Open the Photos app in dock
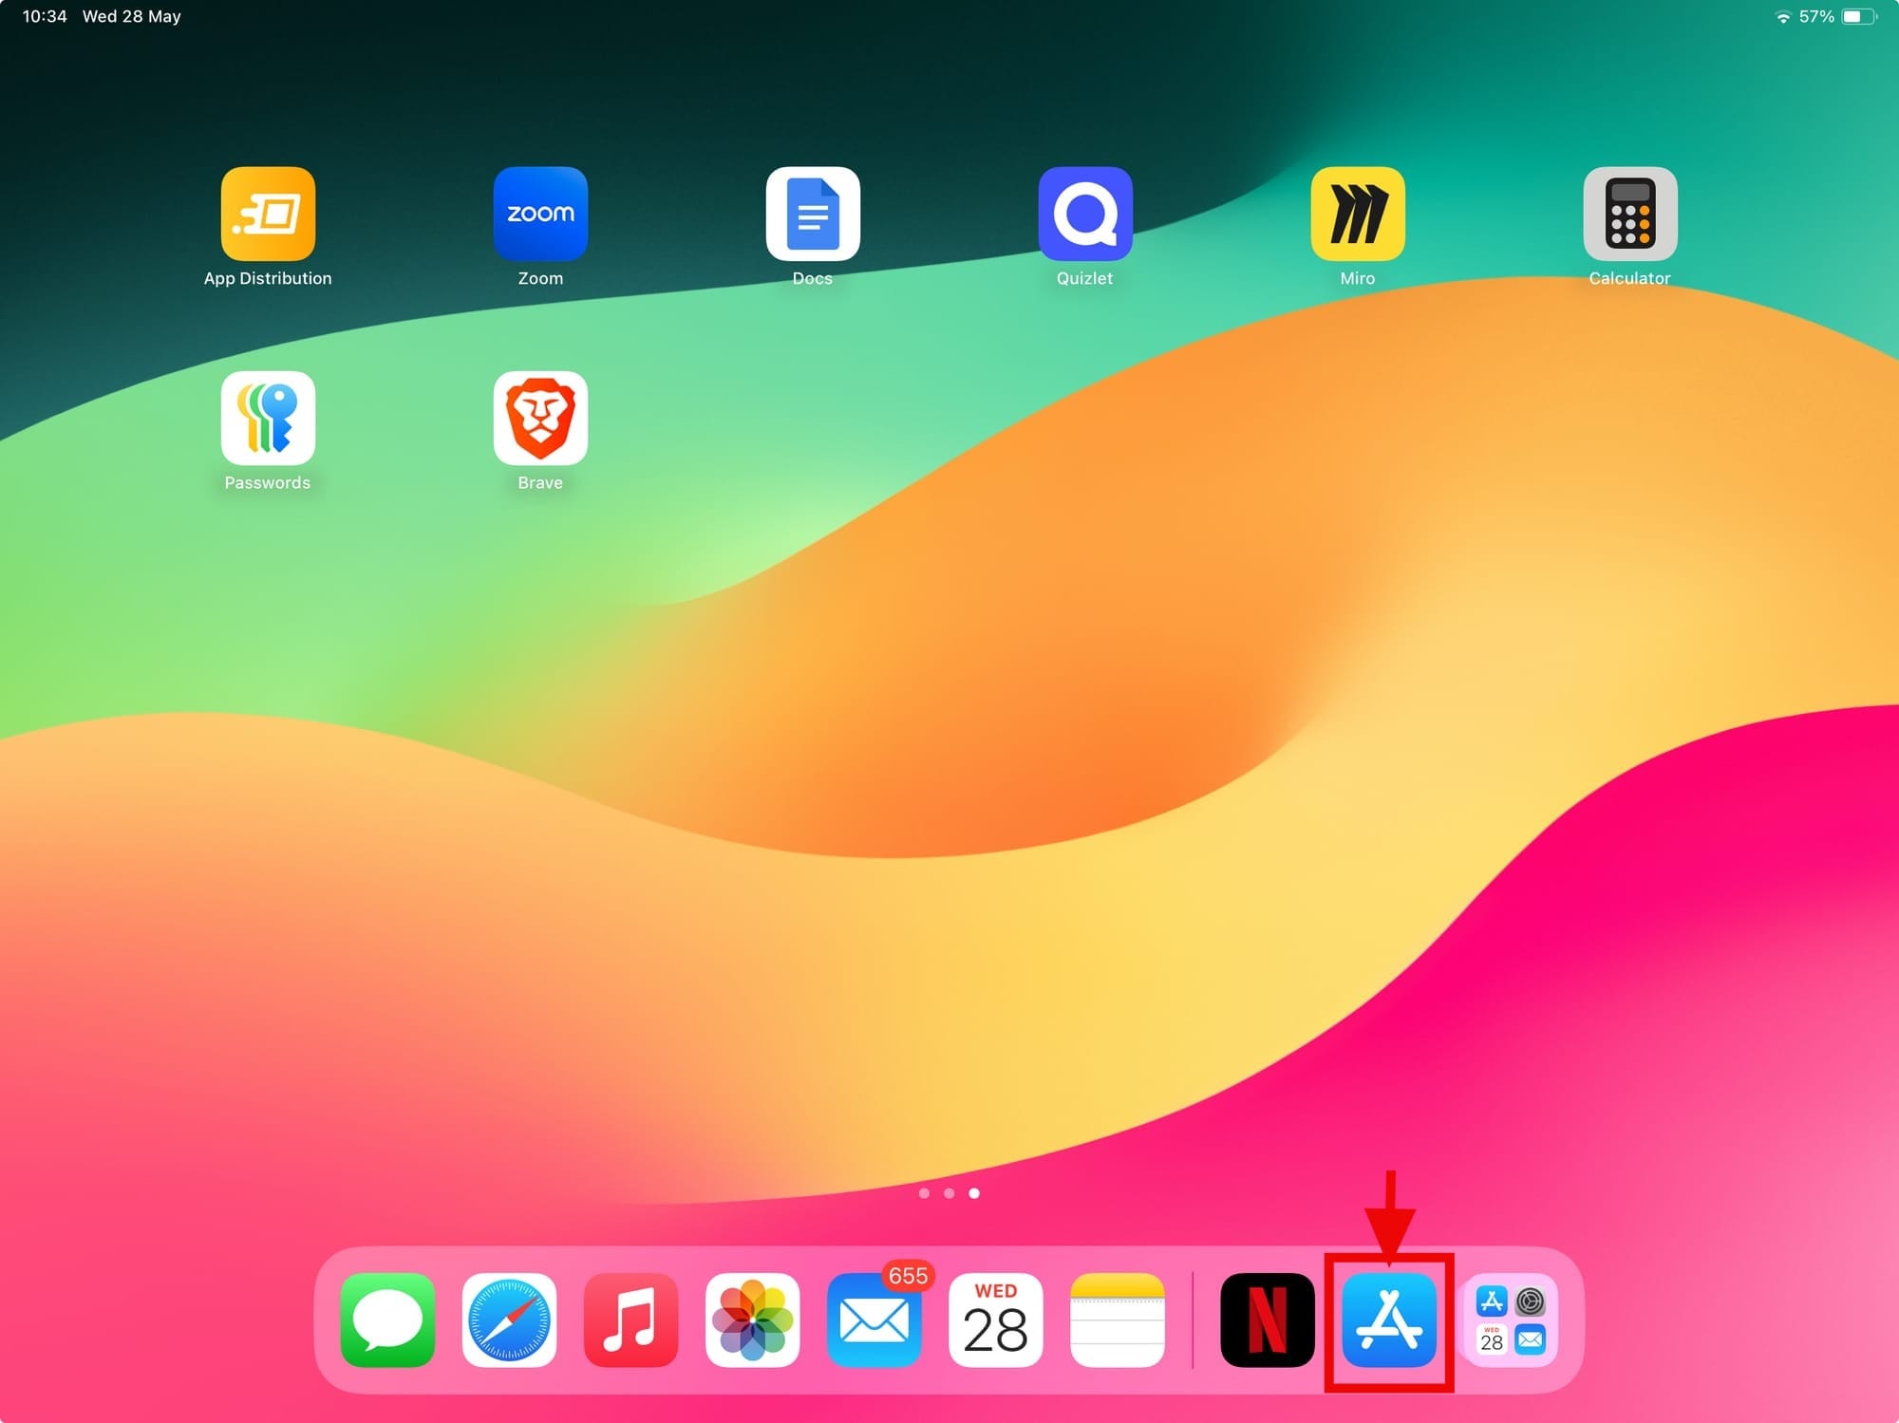The image size is (1899, 1423). pos(752,1320)
